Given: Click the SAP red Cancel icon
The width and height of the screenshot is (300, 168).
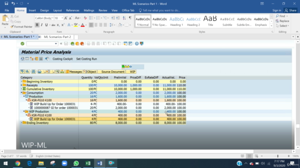Looking at the screenshot, I should (82, 43).
